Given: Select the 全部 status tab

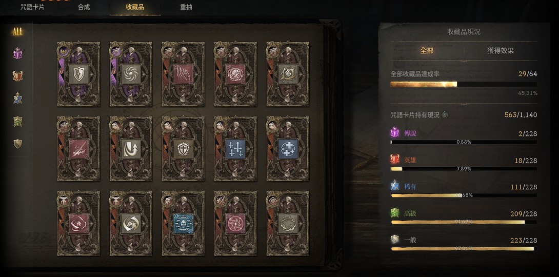Looking at the screenshot, I should click(427, 51).
